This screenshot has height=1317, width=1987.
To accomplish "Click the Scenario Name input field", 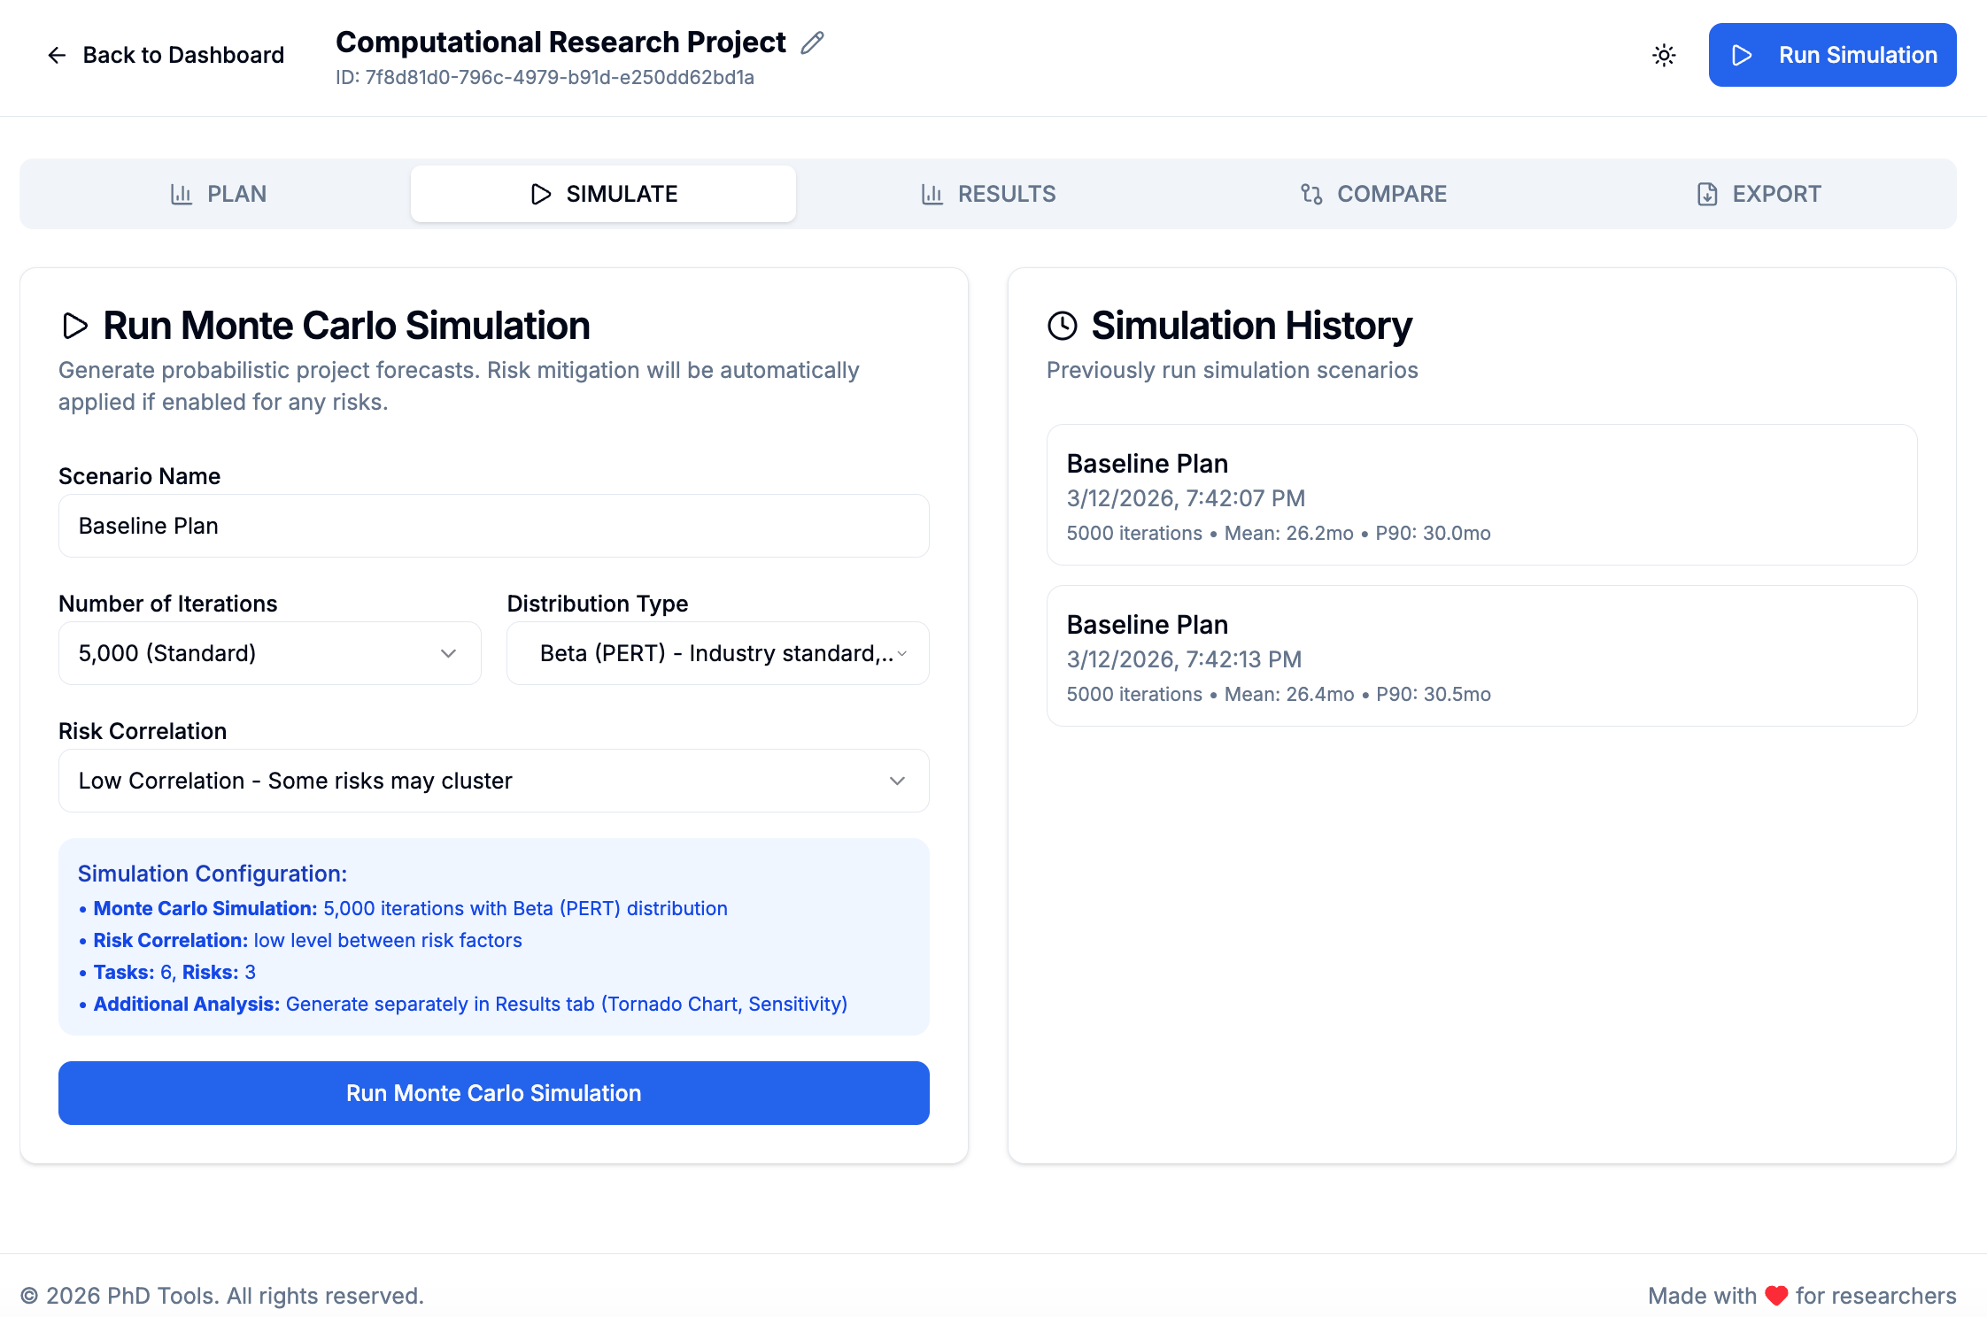I will click(x=493, y=526).
